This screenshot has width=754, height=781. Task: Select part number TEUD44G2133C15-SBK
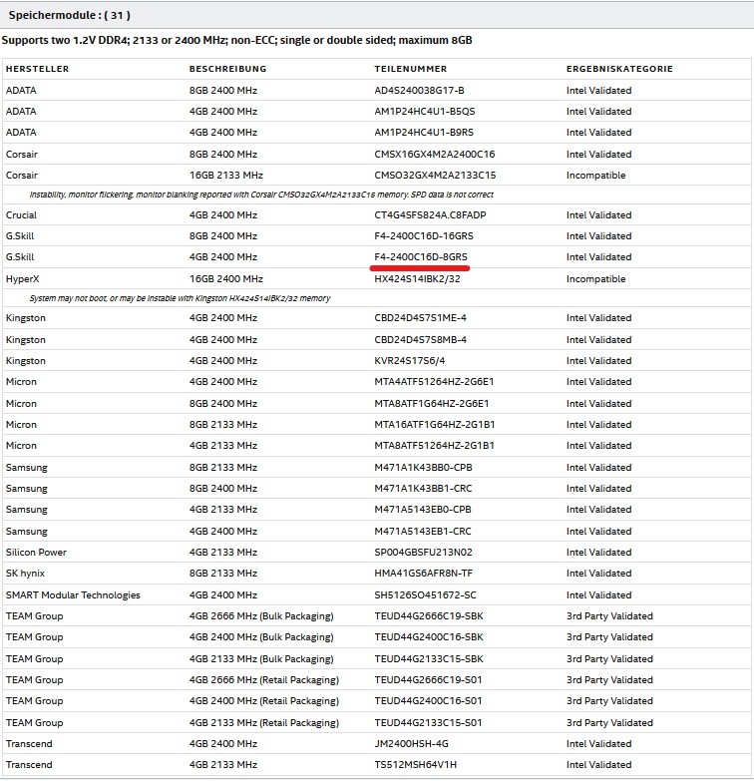click(428, 658)
